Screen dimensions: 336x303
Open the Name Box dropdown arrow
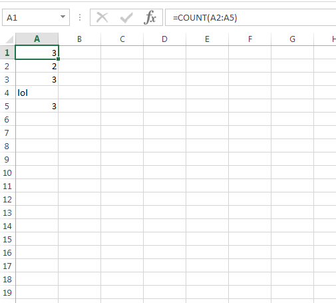point(63,17)
